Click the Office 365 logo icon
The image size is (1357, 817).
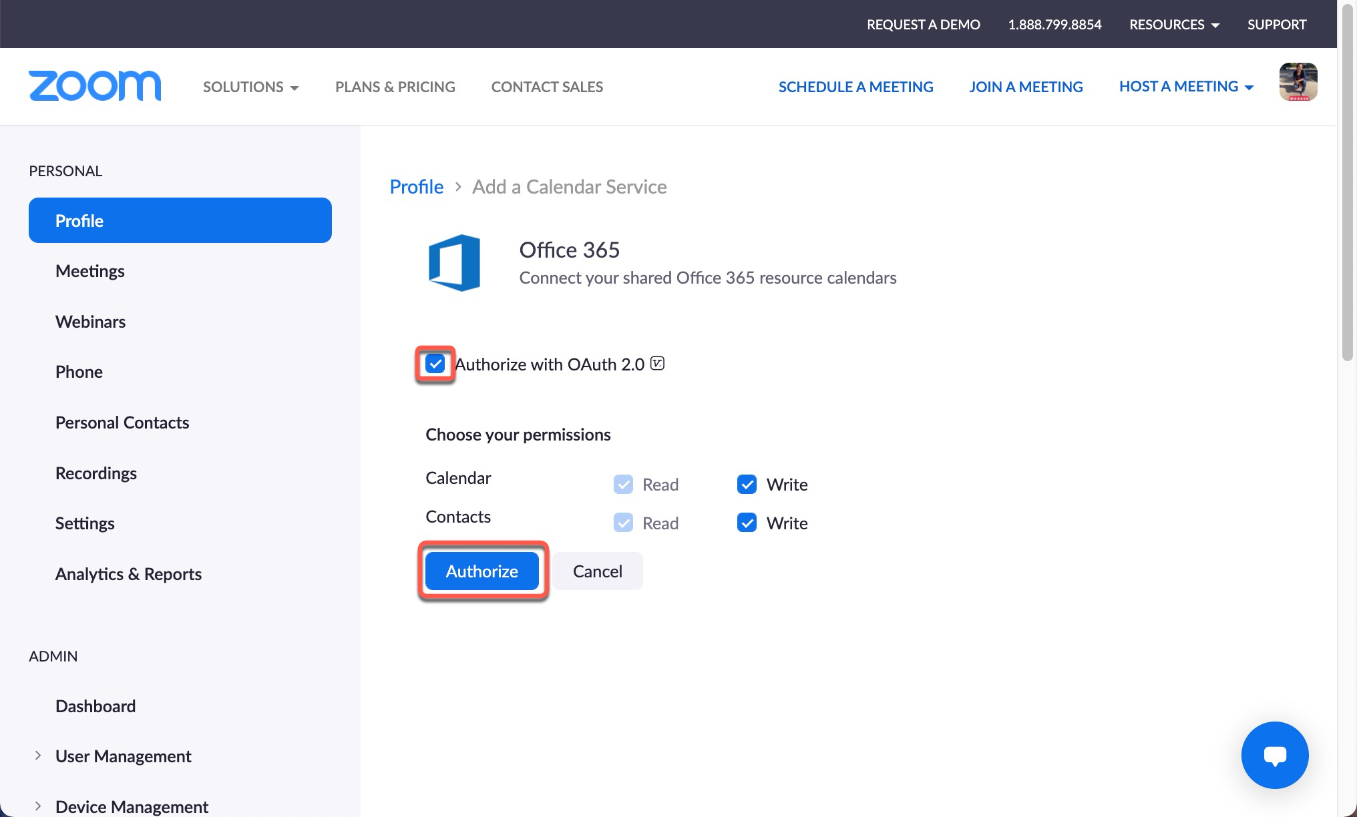[454, 262]
